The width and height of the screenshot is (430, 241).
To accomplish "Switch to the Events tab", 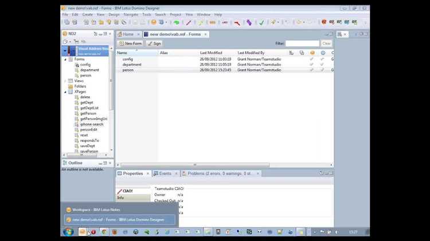I will (x=165, y=173).
